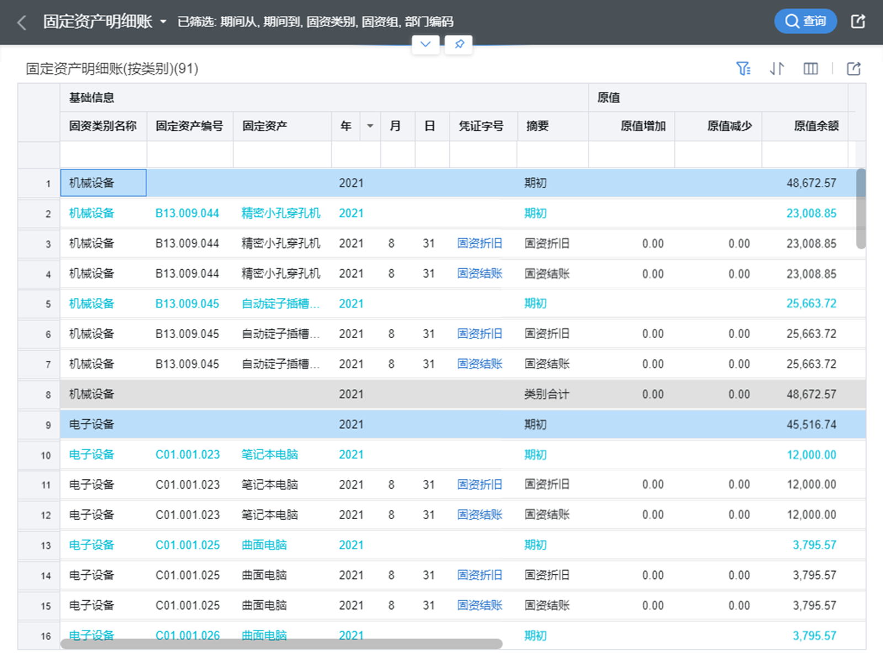Click 25,663.72 balance in row 5
Viewport: 883px width, 662px height.
coord(811,304)
